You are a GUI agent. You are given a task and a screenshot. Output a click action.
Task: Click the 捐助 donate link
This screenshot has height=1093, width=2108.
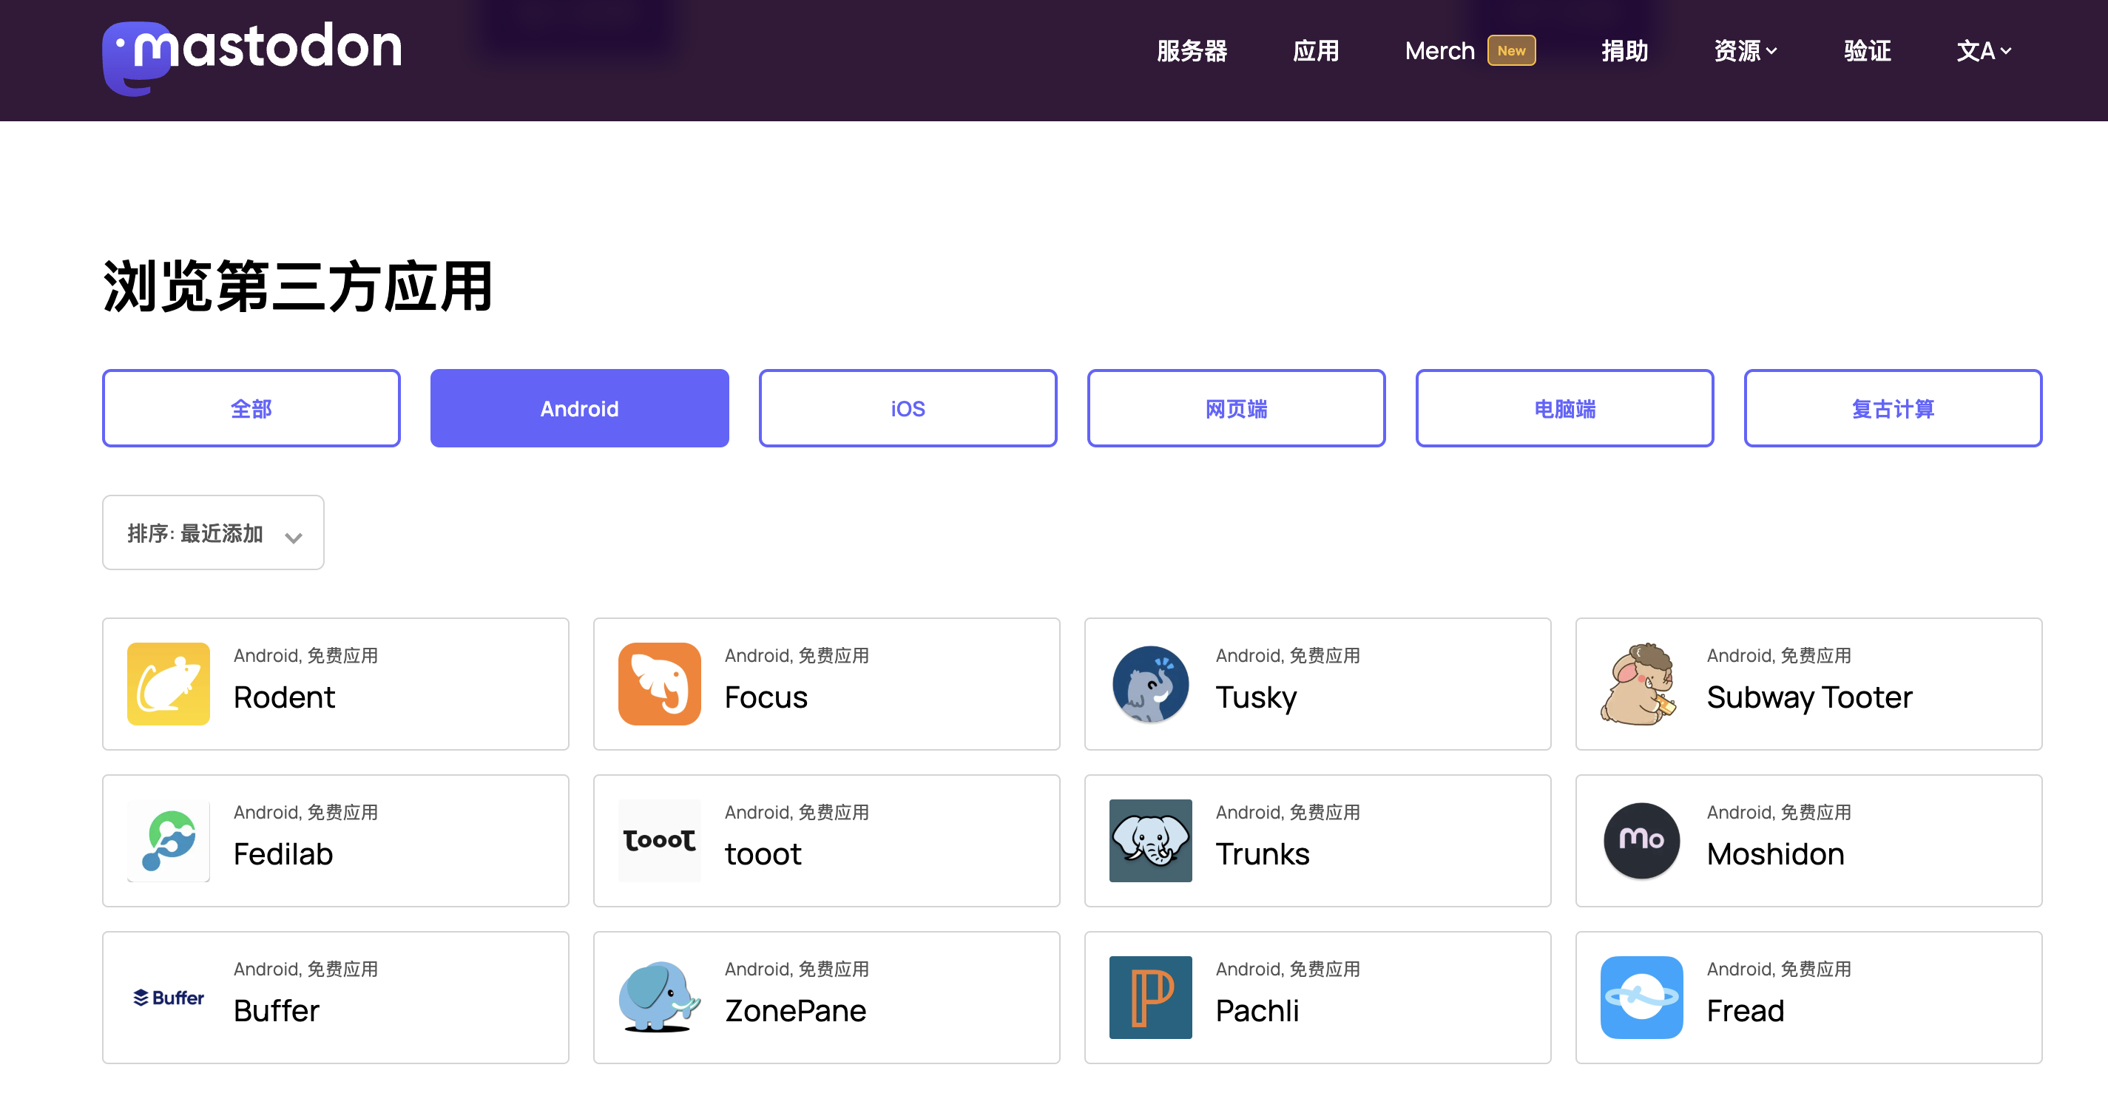[x=1624, y=51]
